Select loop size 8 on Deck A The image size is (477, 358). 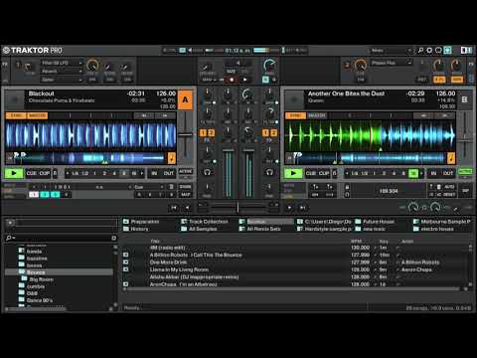point(124,173)
